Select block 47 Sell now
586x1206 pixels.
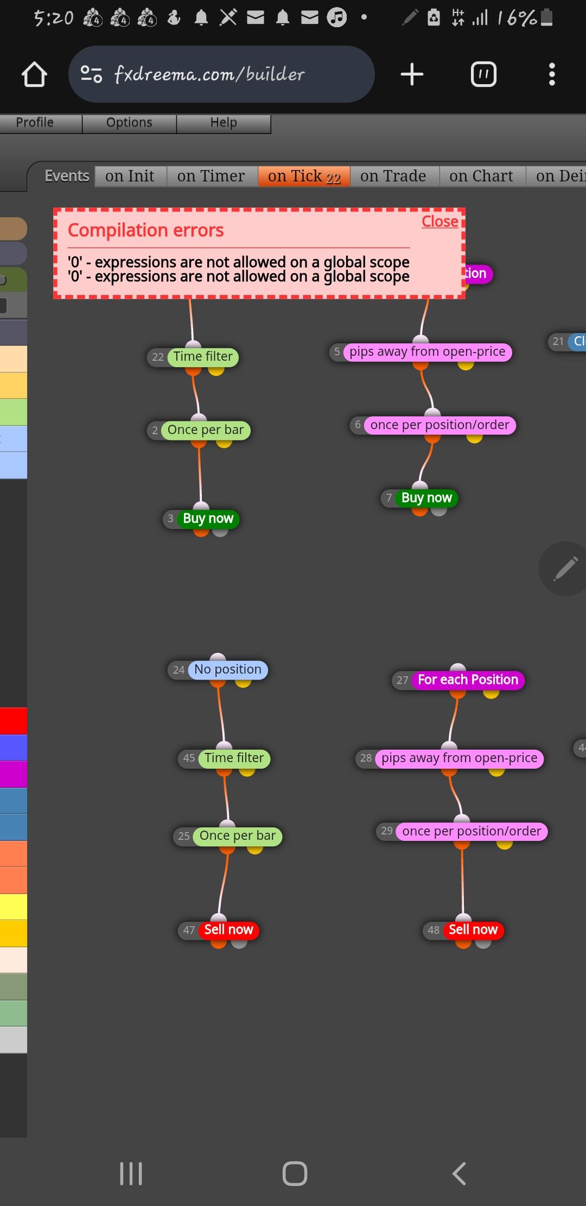pos(228,930)
